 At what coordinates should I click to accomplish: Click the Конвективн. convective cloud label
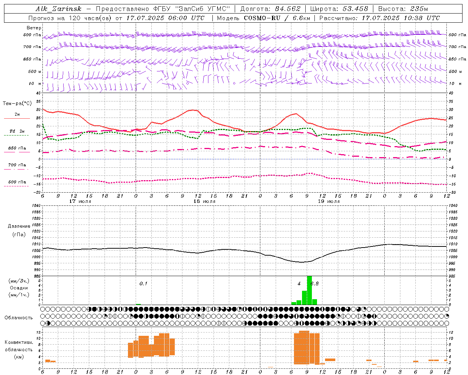(x=19, y=342)
